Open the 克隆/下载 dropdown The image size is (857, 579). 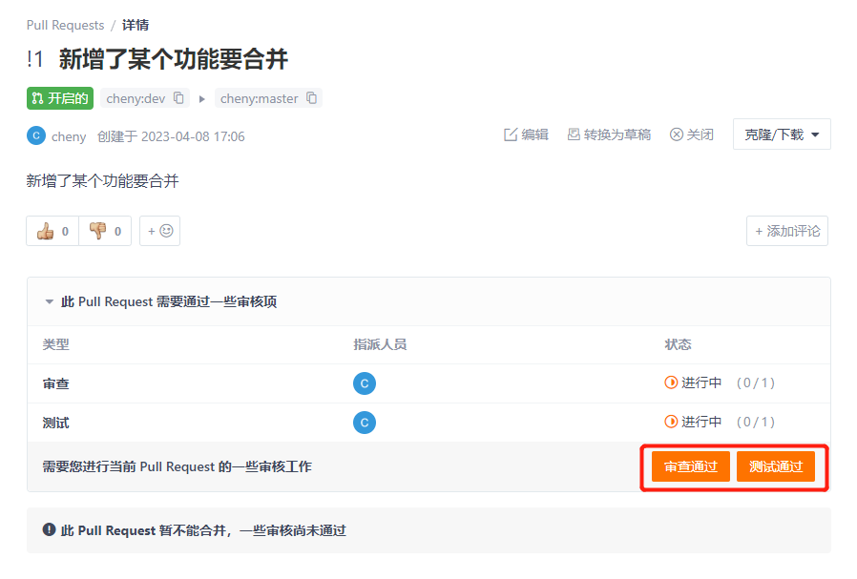click(782, 134)
